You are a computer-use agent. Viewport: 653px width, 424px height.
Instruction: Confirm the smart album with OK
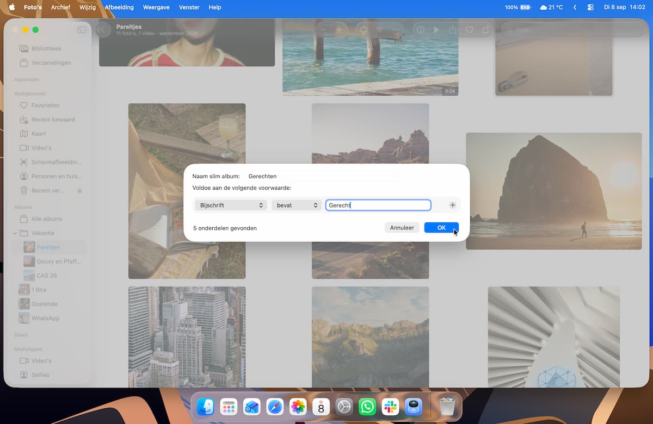point(441,228)
